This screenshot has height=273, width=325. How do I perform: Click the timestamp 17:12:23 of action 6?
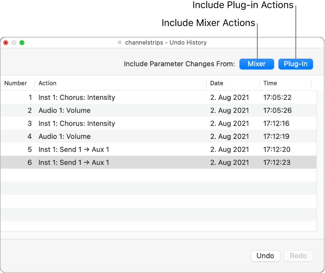[277, 162]
